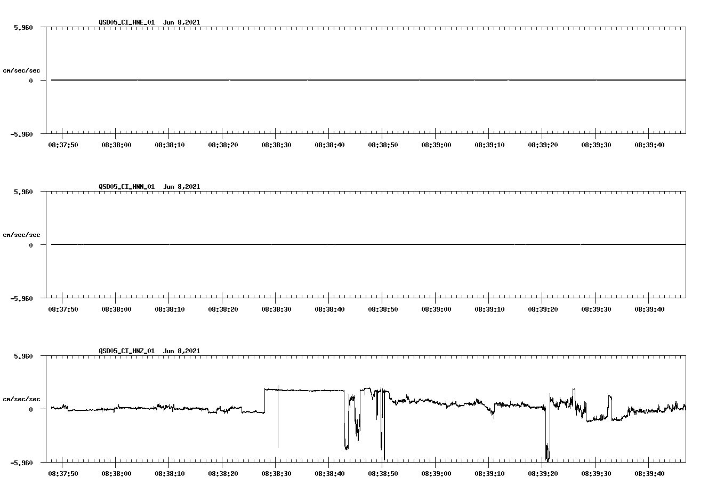Click the 5.960 upper limit of HNZ chart
Viewport: 724px width, 493px height.
pyautogui.click(x=23, y=356)
